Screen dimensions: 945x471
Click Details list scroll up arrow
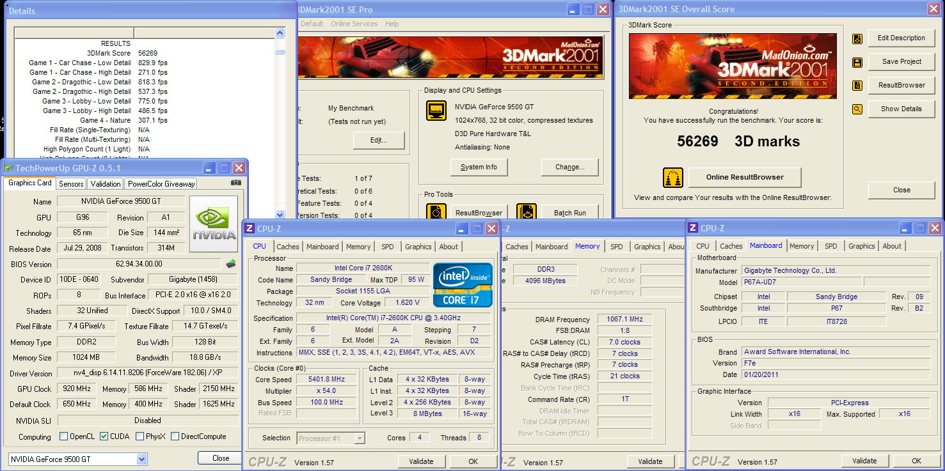pyautogui.click(x=280, y=33)
